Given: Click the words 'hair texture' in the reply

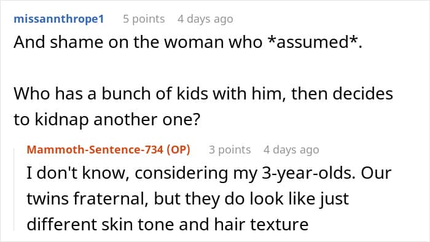Looking at the screenshot, I should [261, 224].
